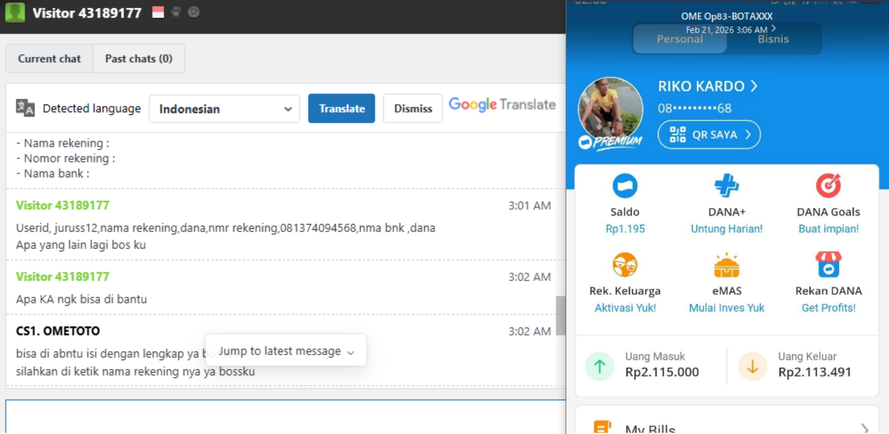Click the Get Profits! link
Viewport: 889px width, 434px height.
point(828,308)
